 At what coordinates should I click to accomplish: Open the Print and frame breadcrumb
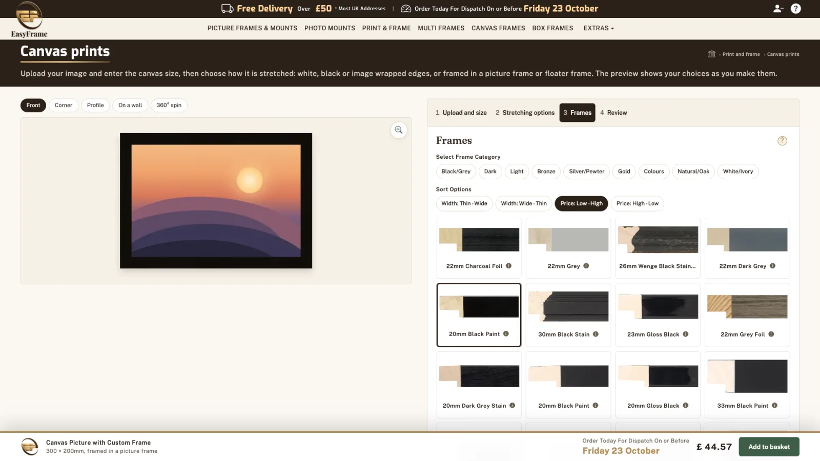[x=741, y=54]
